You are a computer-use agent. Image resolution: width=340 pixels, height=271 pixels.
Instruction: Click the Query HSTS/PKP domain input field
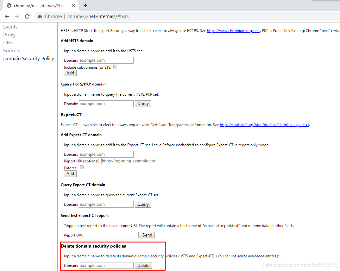pos(106,104)
